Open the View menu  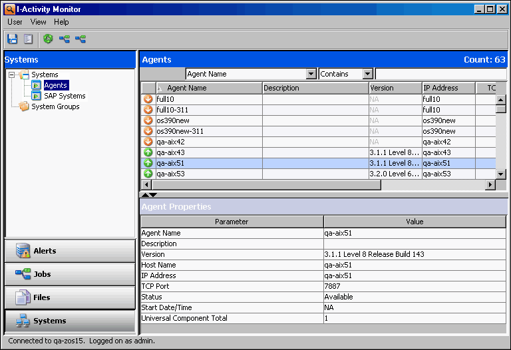click(39, 22)
